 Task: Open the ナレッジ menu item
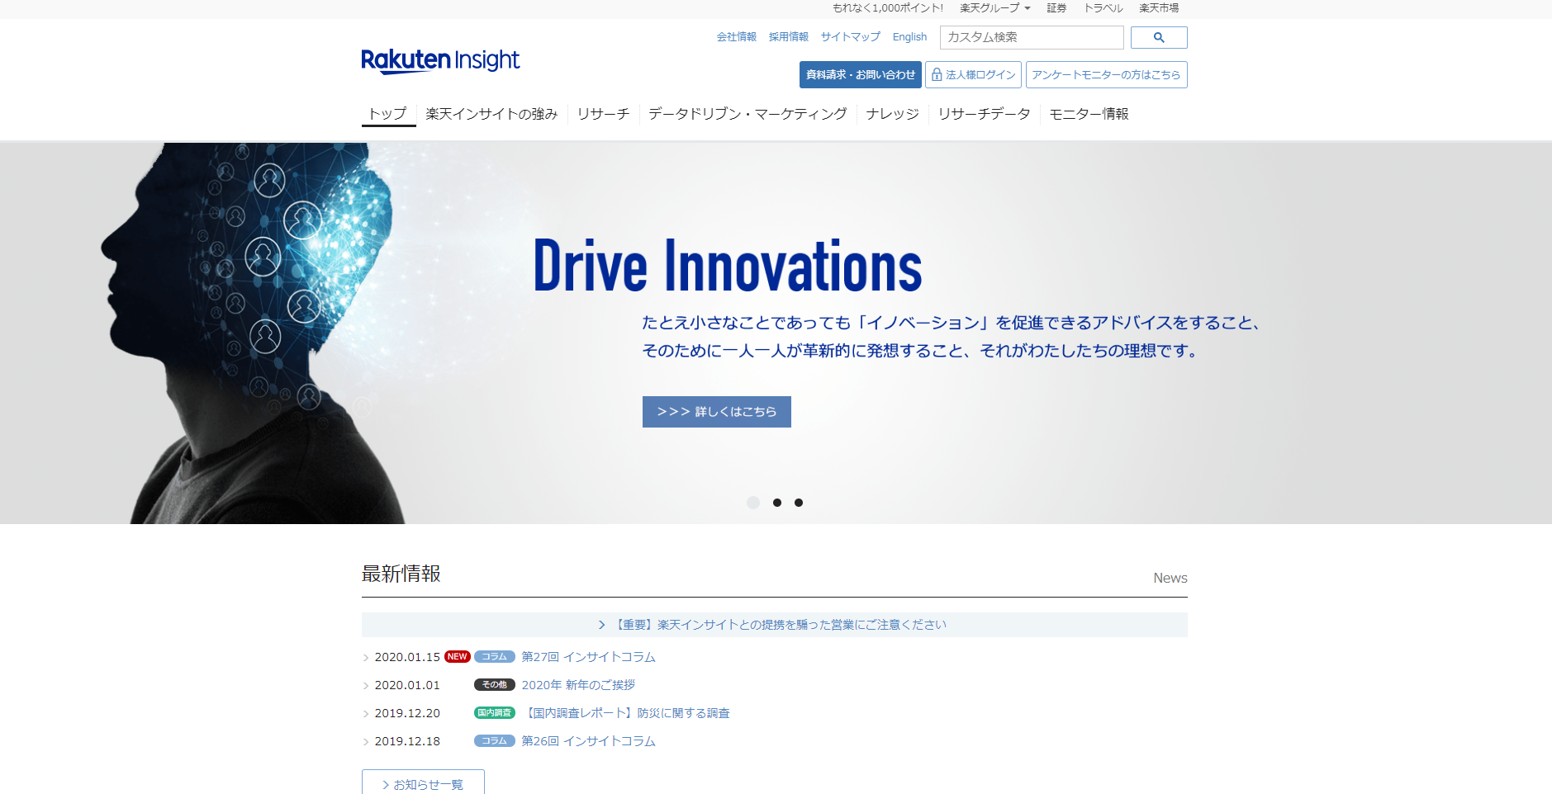point(892,114)
